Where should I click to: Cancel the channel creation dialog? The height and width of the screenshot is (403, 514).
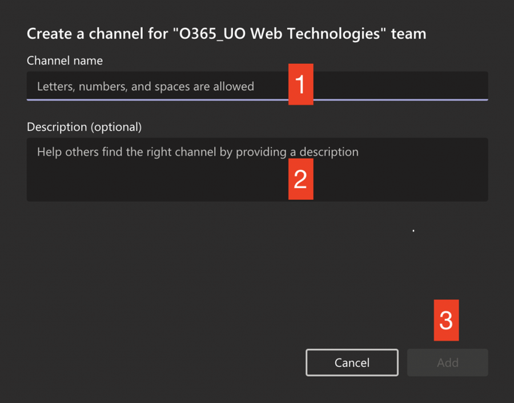point(352,362)
